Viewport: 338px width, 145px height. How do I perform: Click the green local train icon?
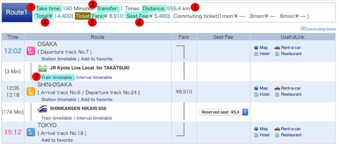click(x=42, y=68)
